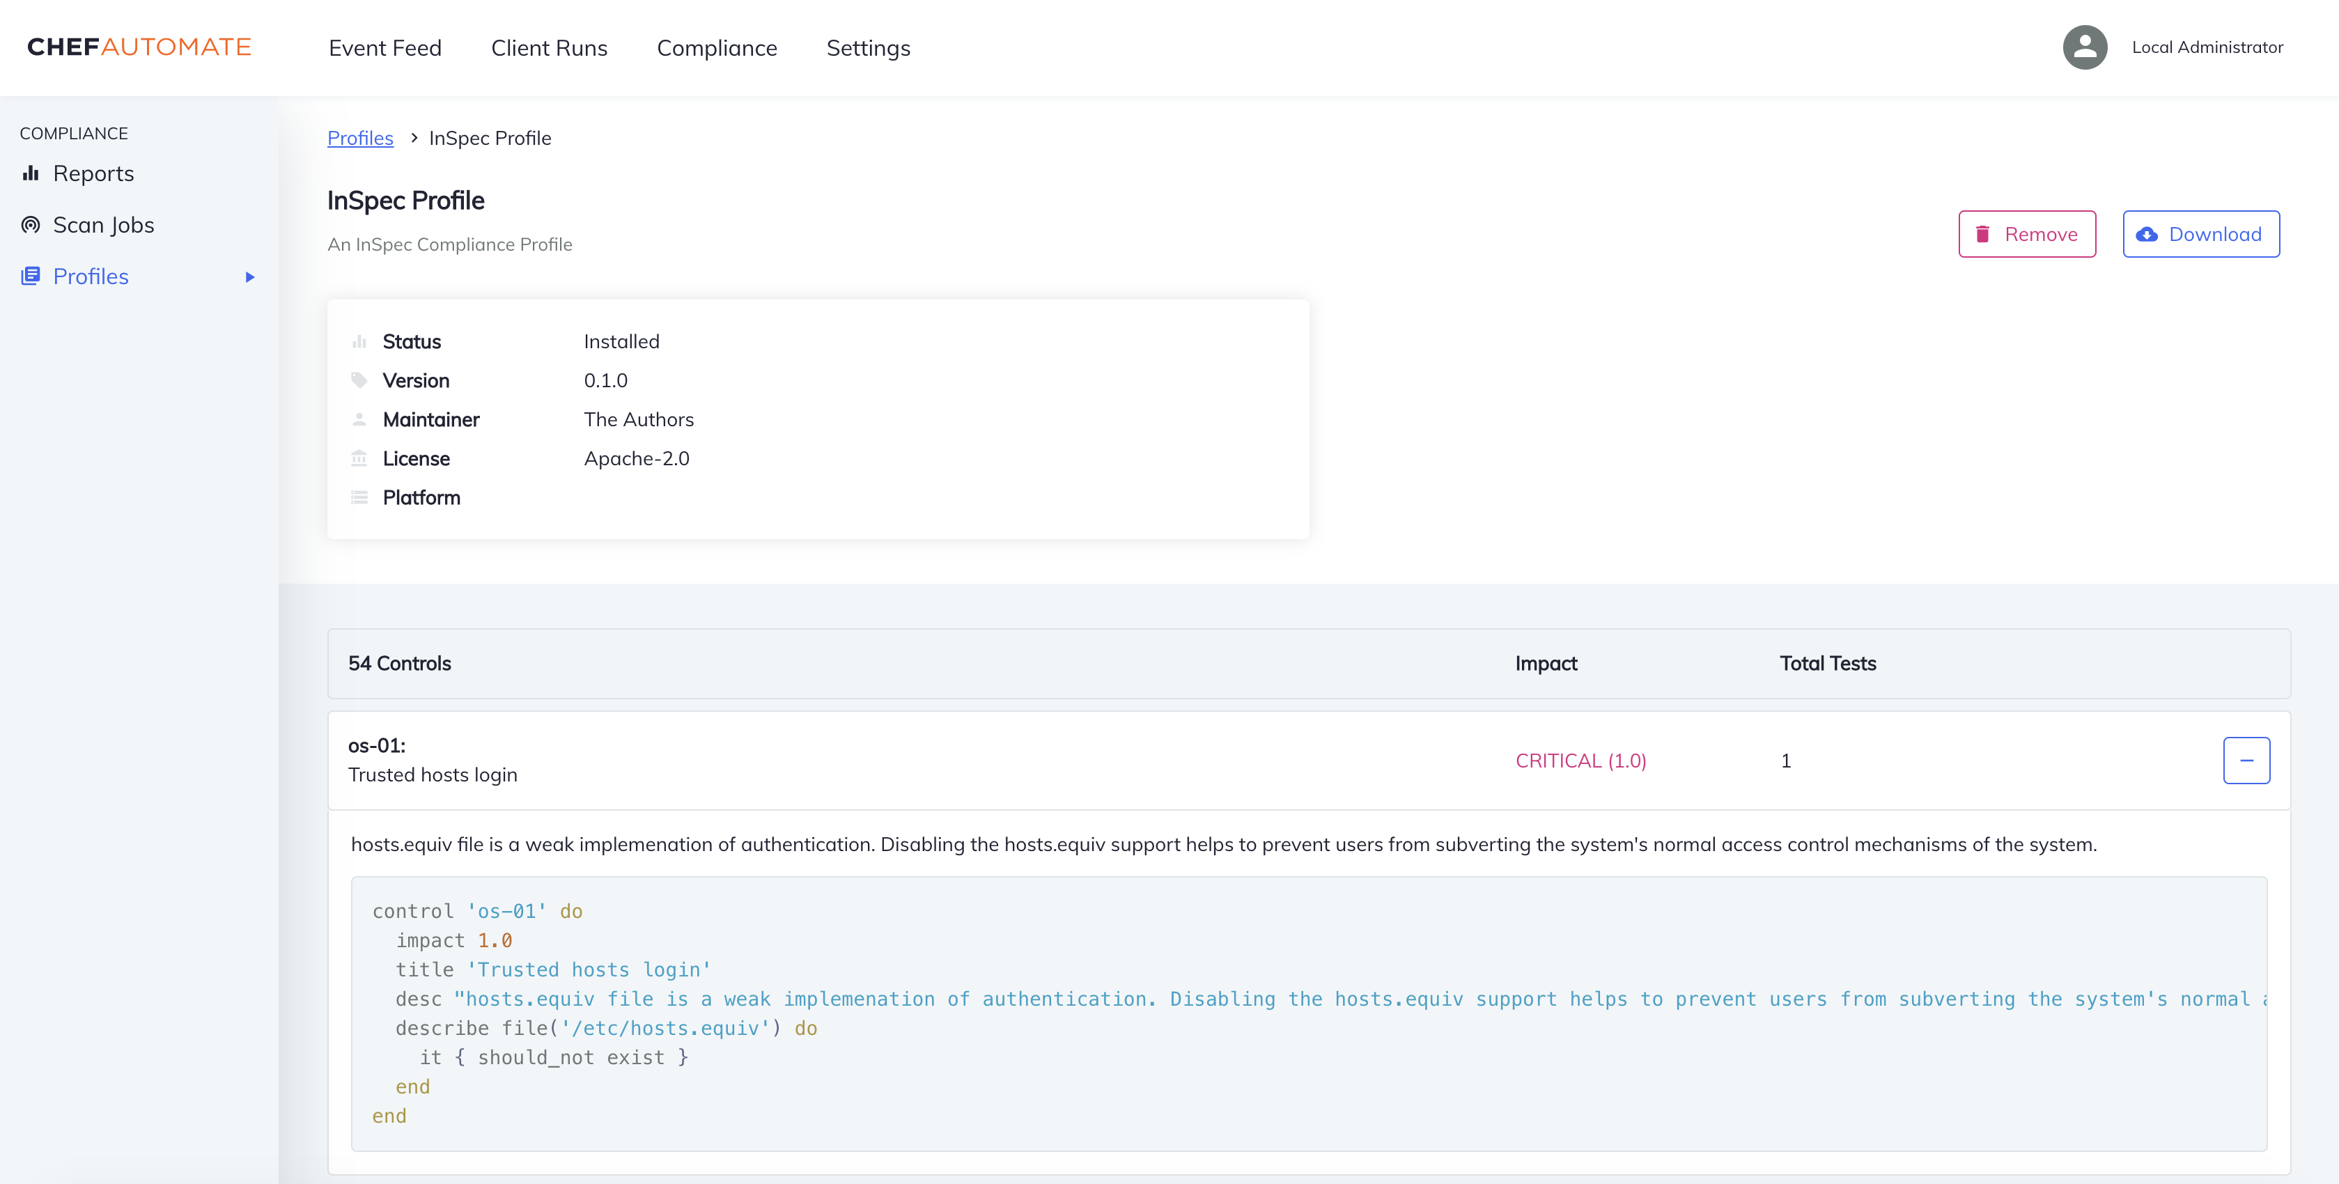Screen dimensions: 2339x1184
Task: Expand the Profiles sidebar arrow
Action: pos(249,277)
